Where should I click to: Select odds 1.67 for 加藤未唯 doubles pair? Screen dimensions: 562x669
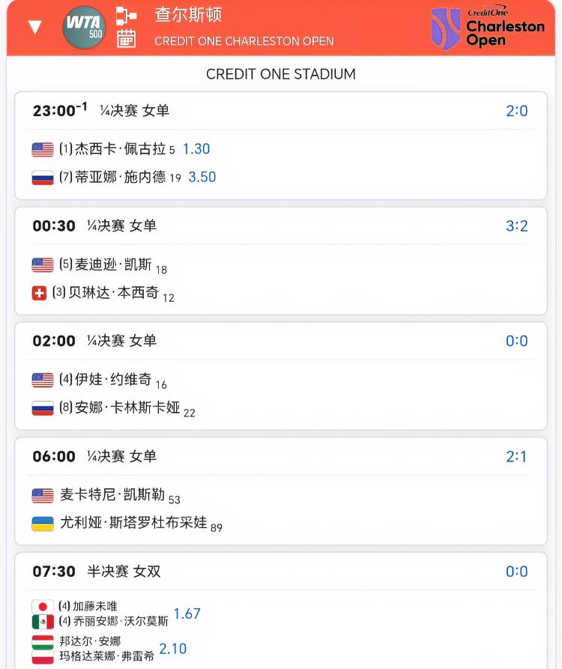click(187, 614)
